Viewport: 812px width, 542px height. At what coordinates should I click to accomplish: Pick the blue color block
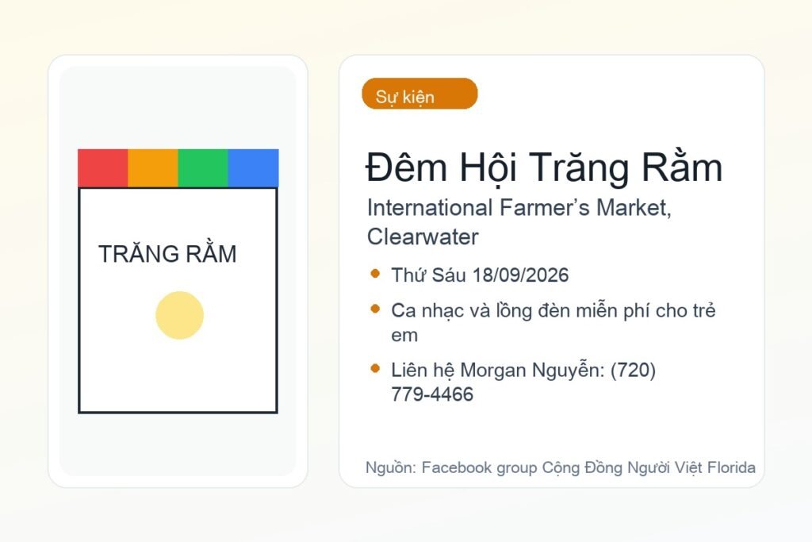(x=253, y=168)
